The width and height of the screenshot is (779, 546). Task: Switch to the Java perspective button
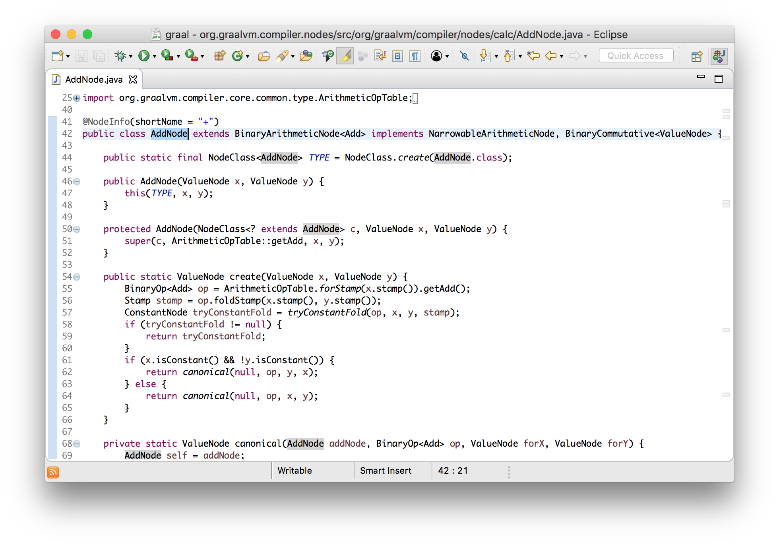click(719, 56)
